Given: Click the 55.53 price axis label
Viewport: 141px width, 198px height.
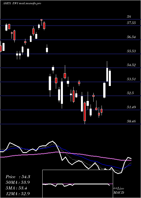Looking at the screenshot, I should point(131,51).
